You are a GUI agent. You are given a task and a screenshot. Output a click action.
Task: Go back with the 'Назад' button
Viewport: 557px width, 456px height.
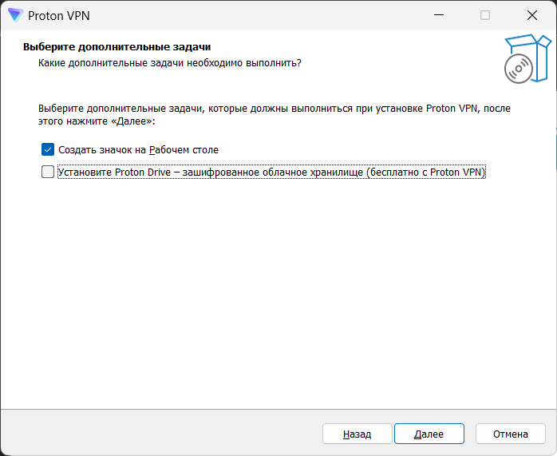[x=357, y=434]
